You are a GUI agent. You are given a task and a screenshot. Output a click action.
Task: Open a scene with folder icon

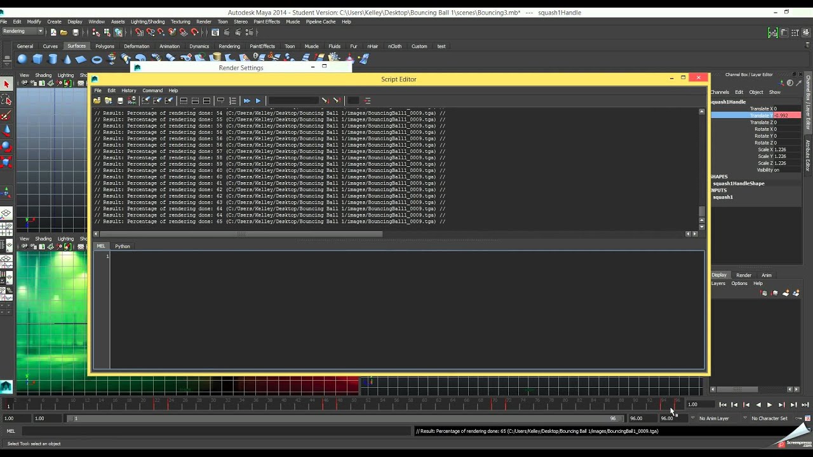click(x=64, y=32)
